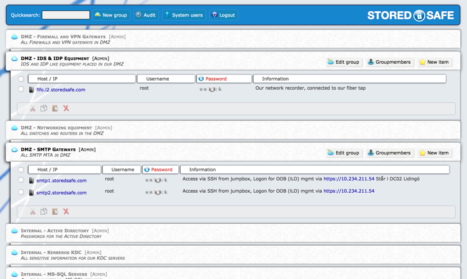Open Groupmembers for SMTP Gateways

(x=389, y=153)
